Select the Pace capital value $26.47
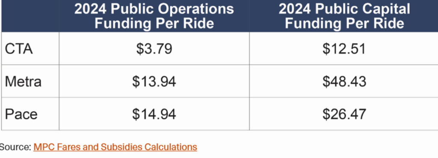Viewport: 438px width, 158px height. coord(344,114)
